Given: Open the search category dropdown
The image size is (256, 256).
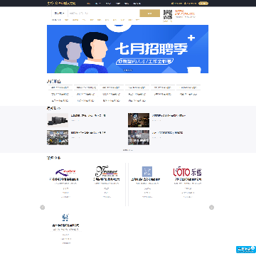Looking at the screenshot, I should pos(60,14).
